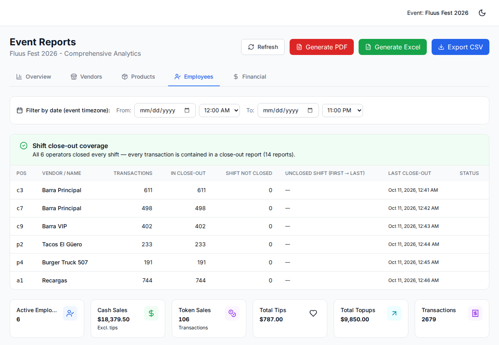Click the Refresh button
Screen dimensions: 499x345
tap(263, 47)
